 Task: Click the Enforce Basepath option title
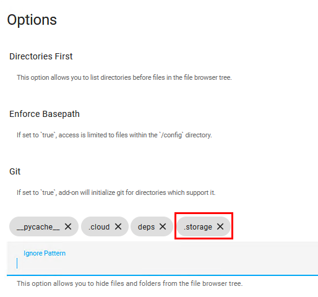45,114
